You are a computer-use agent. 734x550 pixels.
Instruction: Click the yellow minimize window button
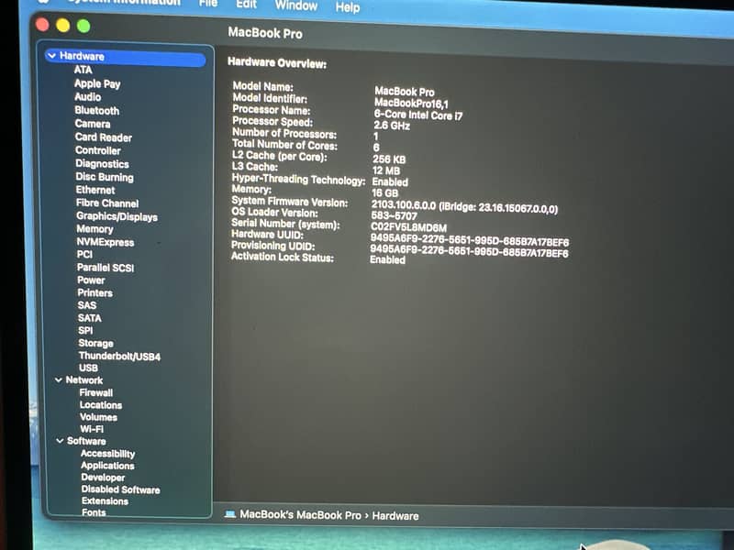(x=62, y=26)
